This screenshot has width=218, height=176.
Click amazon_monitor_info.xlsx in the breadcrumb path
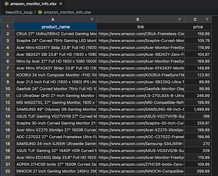click(67, 12)
